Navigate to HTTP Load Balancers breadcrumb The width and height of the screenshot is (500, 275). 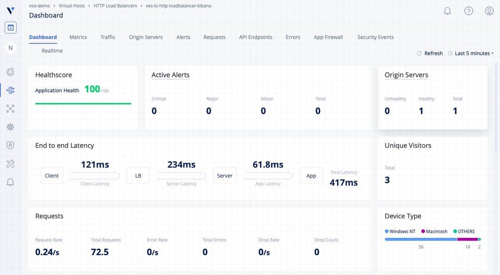[115, 6]
